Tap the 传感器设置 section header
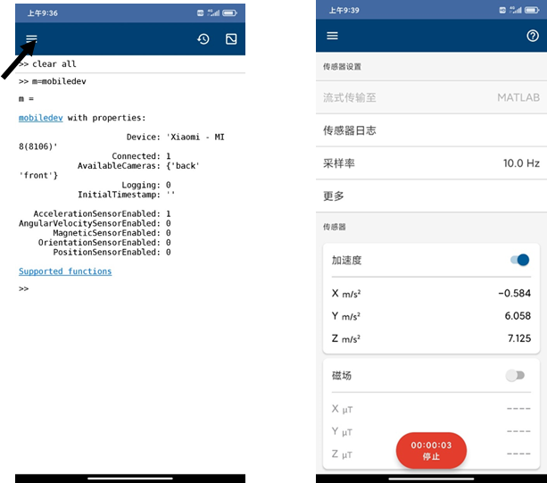 pos(342,67)
